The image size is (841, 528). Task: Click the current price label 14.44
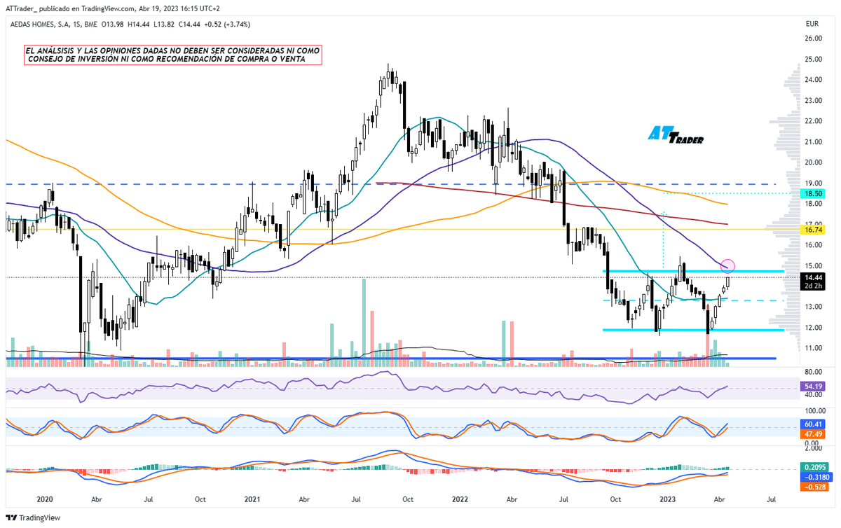812,277
